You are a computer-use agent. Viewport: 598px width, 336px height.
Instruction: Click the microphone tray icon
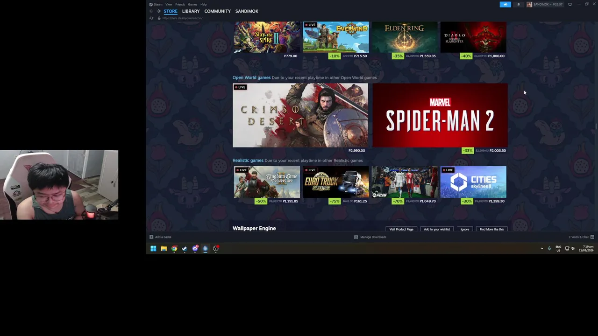[x=549, y=248]
